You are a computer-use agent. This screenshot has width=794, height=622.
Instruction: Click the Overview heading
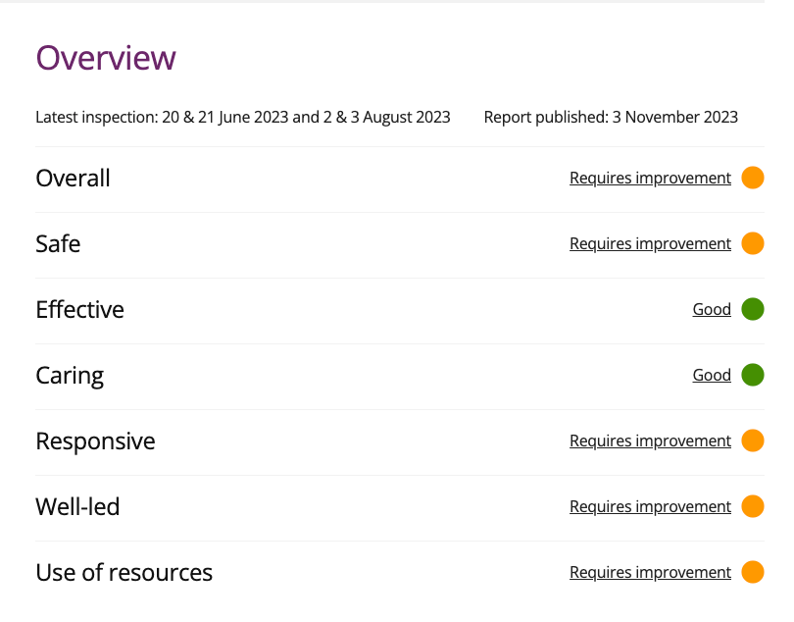pos(106,58)
